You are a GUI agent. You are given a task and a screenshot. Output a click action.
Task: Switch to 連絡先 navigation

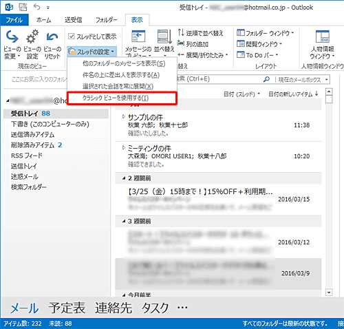(x=114, y=308)
